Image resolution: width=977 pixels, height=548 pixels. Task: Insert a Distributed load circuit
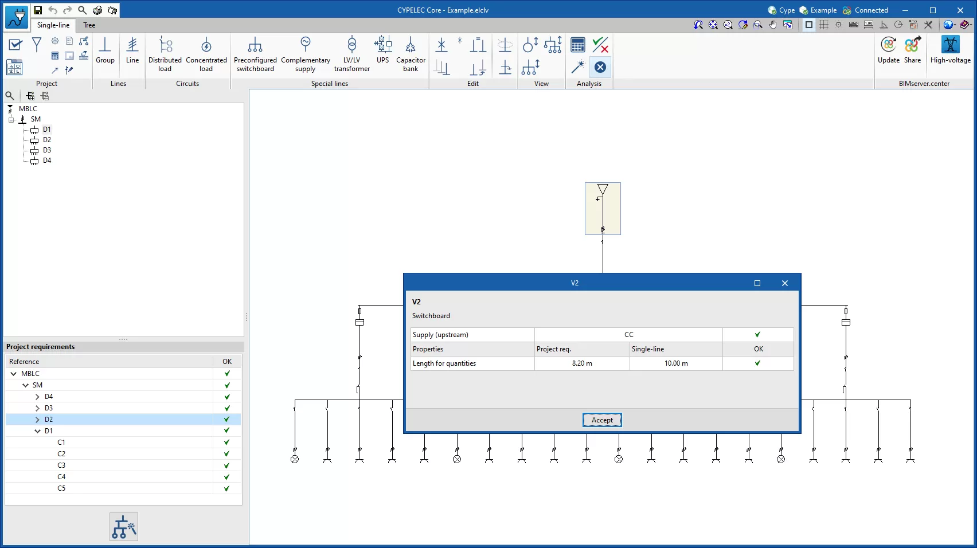pyautogui.click(x=165, y=54)
